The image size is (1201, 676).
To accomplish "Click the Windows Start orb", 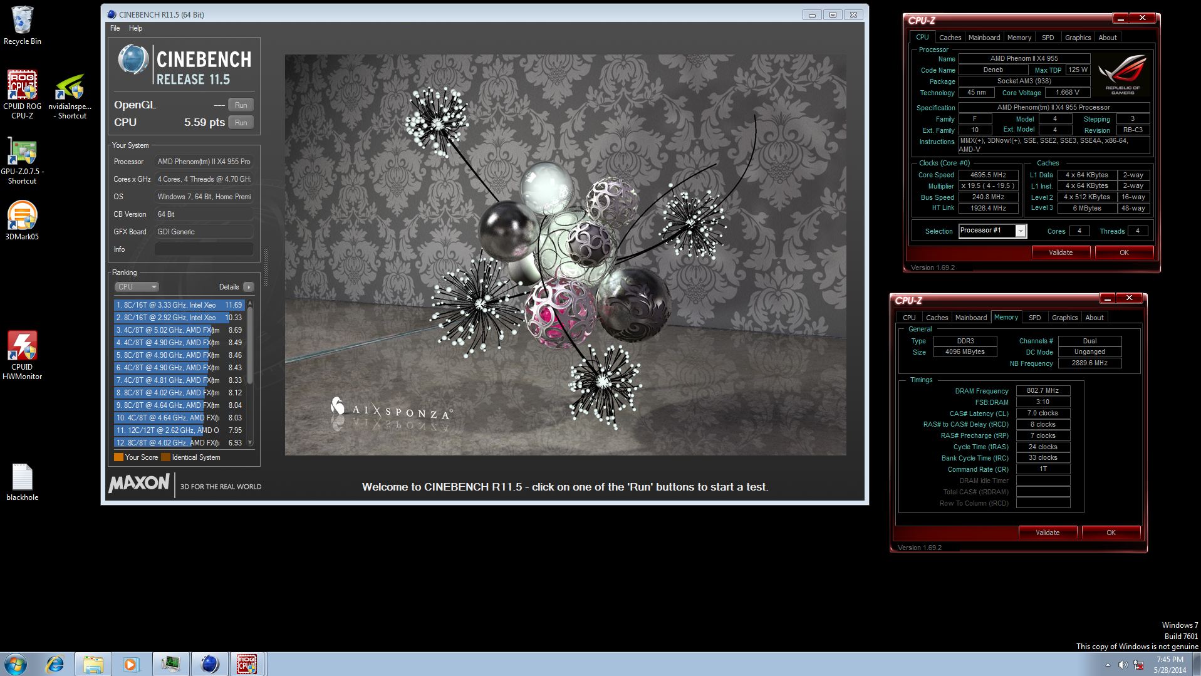I will click(x=15, y=664).
